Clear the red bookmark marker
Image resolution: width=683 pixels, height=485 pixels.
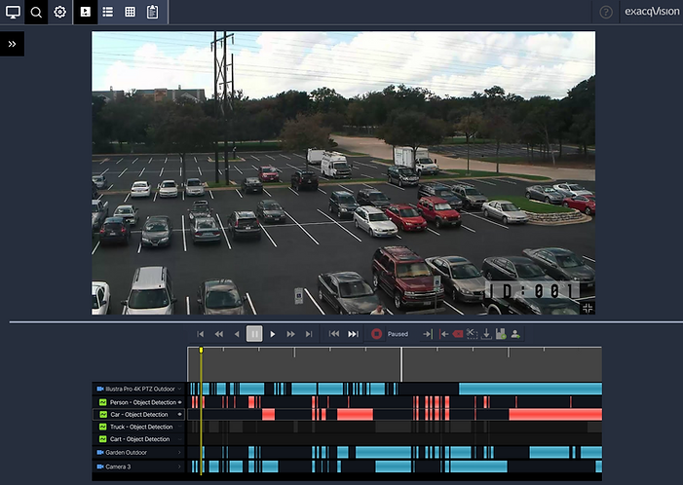pos(458,334)
